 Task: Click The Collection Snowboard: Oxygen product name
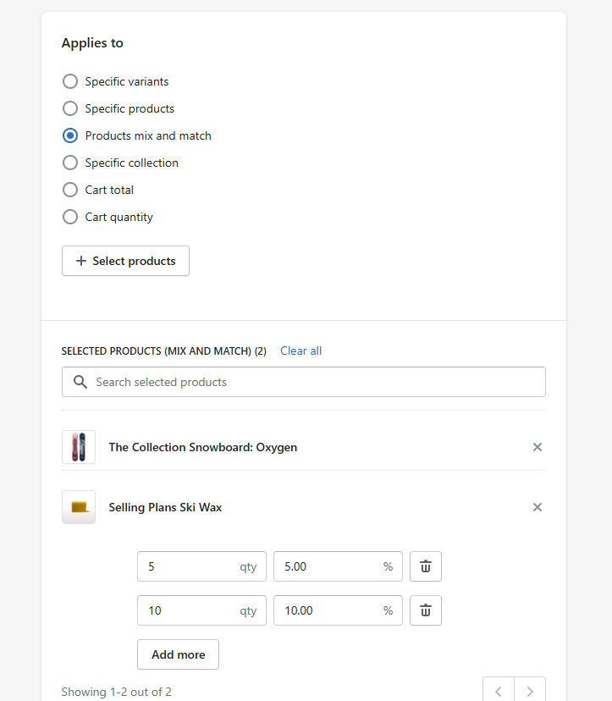click(203, 448)
